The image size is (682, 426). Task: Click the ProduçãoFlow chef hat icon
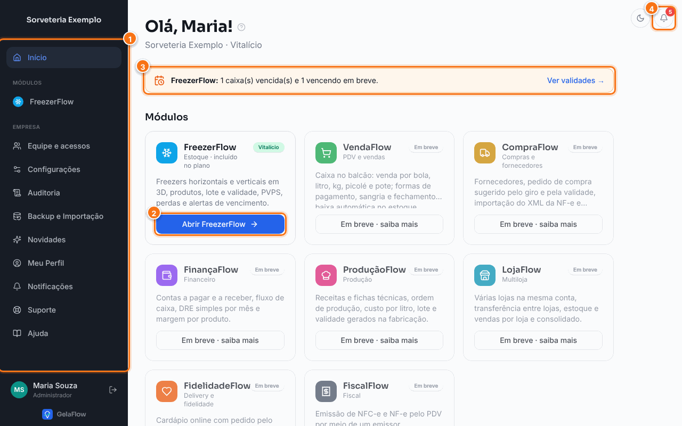click(326, 275)
